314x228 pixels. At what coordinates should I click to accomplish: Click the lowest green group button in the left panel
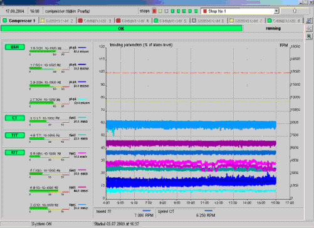(14, 152)
